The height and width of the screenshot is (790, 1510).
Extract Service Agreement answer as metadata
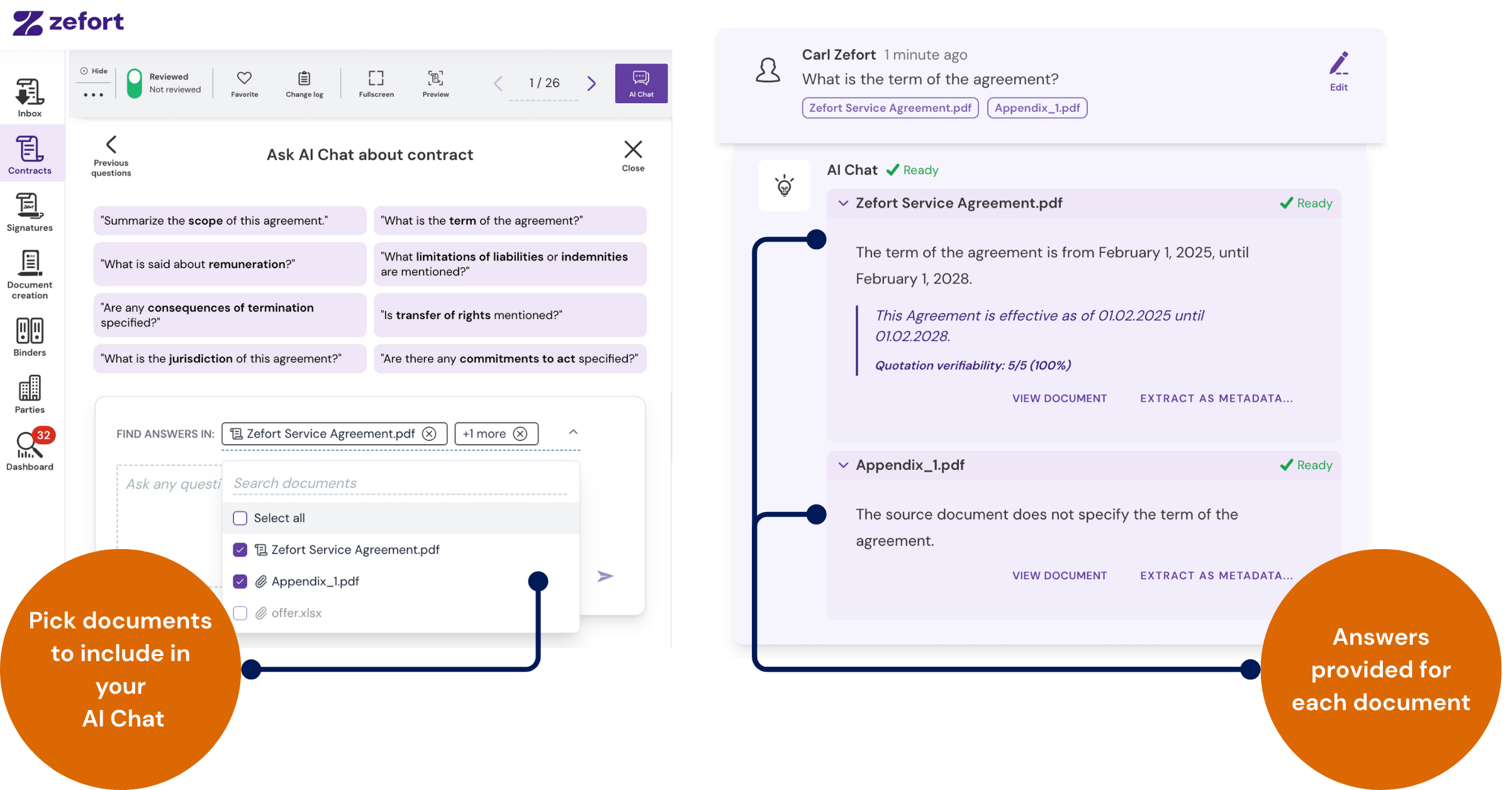(x=1216, y=398)
